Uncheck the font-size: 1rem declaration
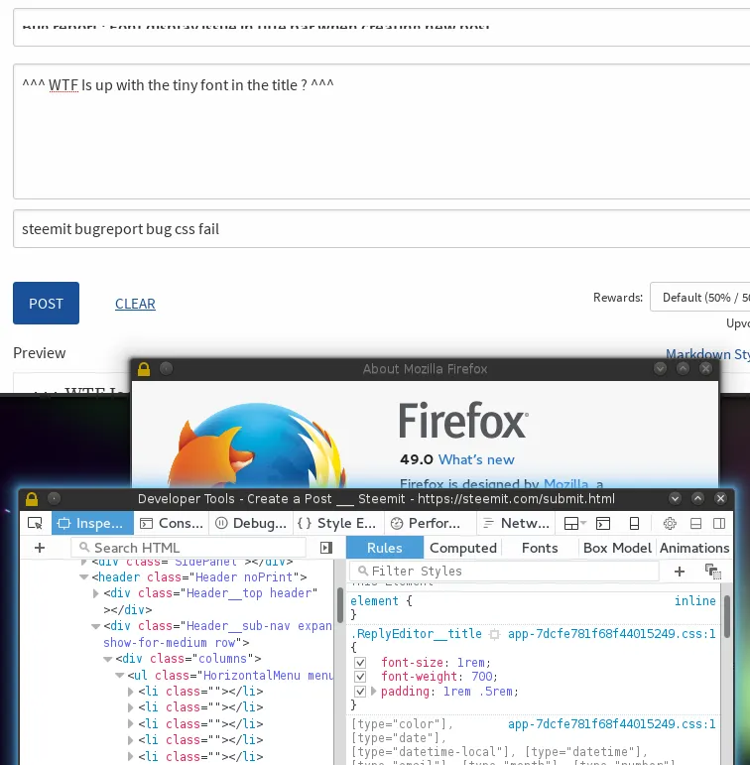 point(360,663)
